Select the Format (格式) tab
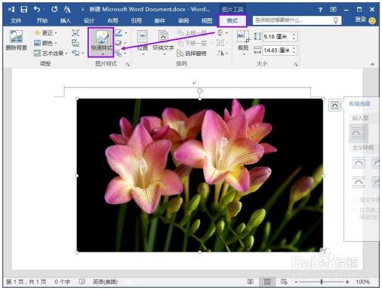 (x=232, y=20)
